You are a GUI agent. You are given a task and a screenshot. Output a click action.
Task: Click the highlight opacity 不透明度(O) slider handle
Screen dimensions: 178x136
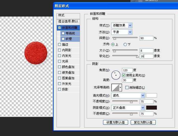coord(131,102)
